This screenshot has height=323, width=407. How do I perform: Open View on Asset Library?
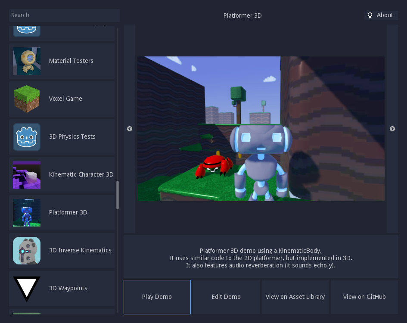(x=295, y=297)
